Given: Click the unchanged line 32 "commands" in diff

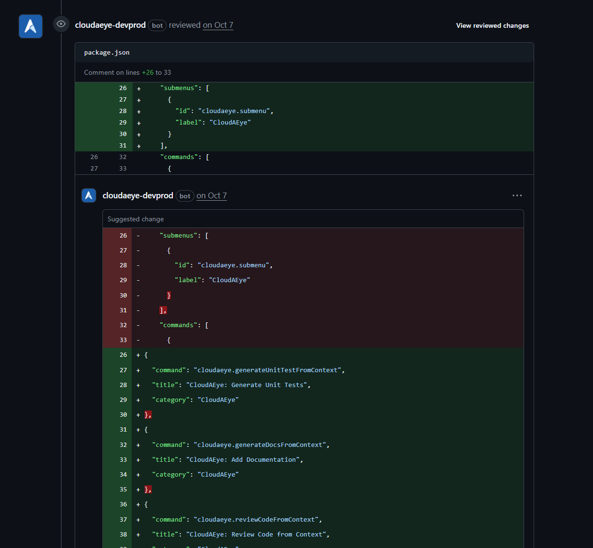Looking at the screenshot, I should 184,157.
